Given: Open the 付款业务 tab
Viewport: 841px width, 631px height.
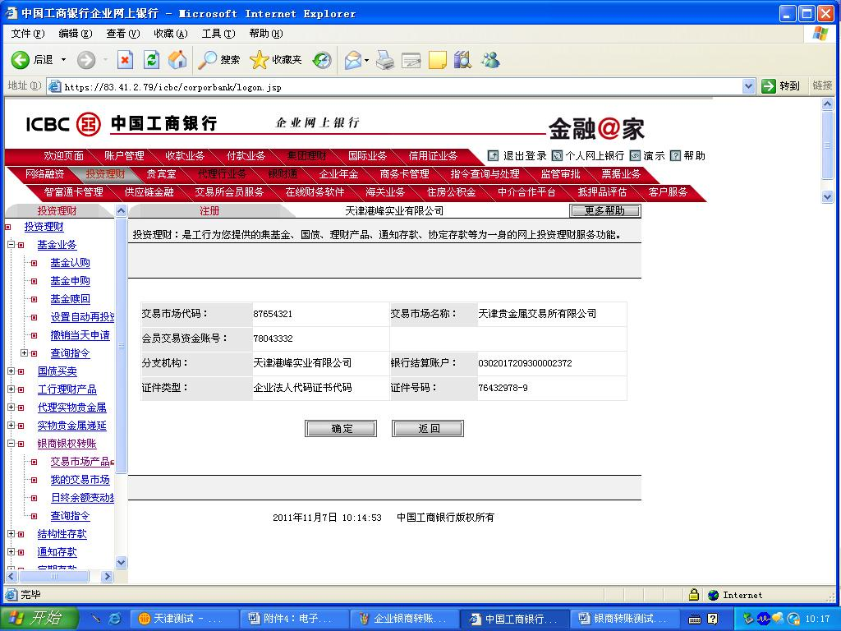Looking at the screenshot, I should (x=246, y=155).
